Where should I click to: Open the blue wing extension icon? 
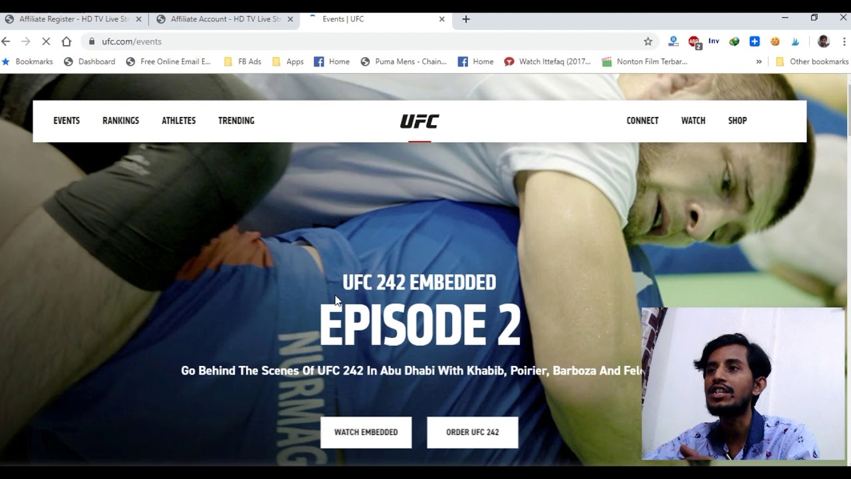coord(795,41)
